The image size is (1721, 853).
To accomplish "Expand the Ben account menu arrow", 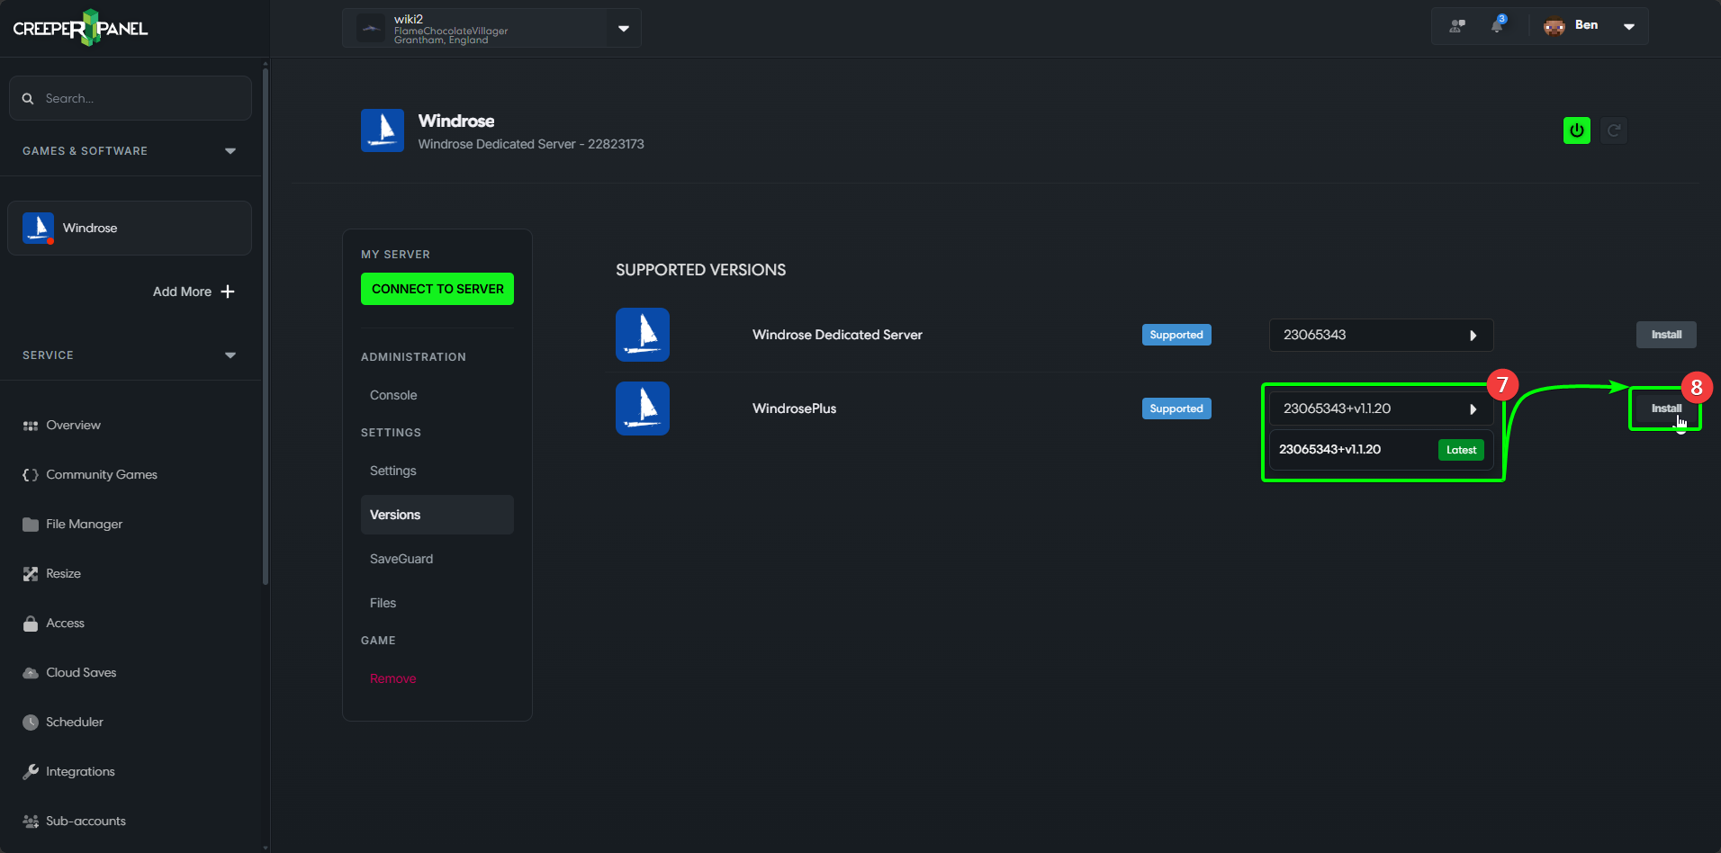I will (1629, 26).
